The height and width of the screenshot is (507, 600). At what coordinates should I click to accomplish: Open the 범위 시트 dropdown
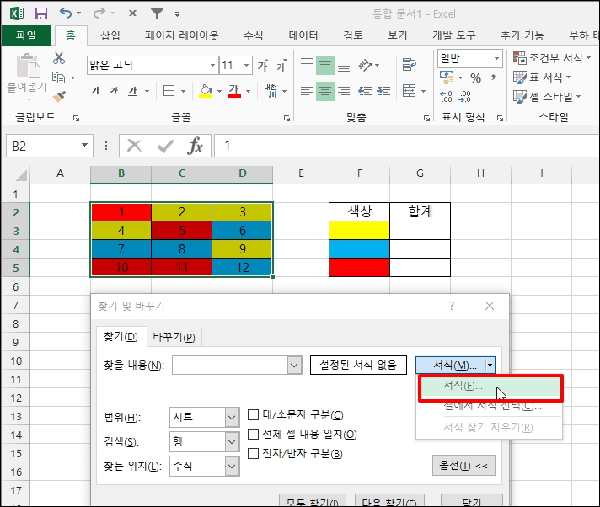232,417
